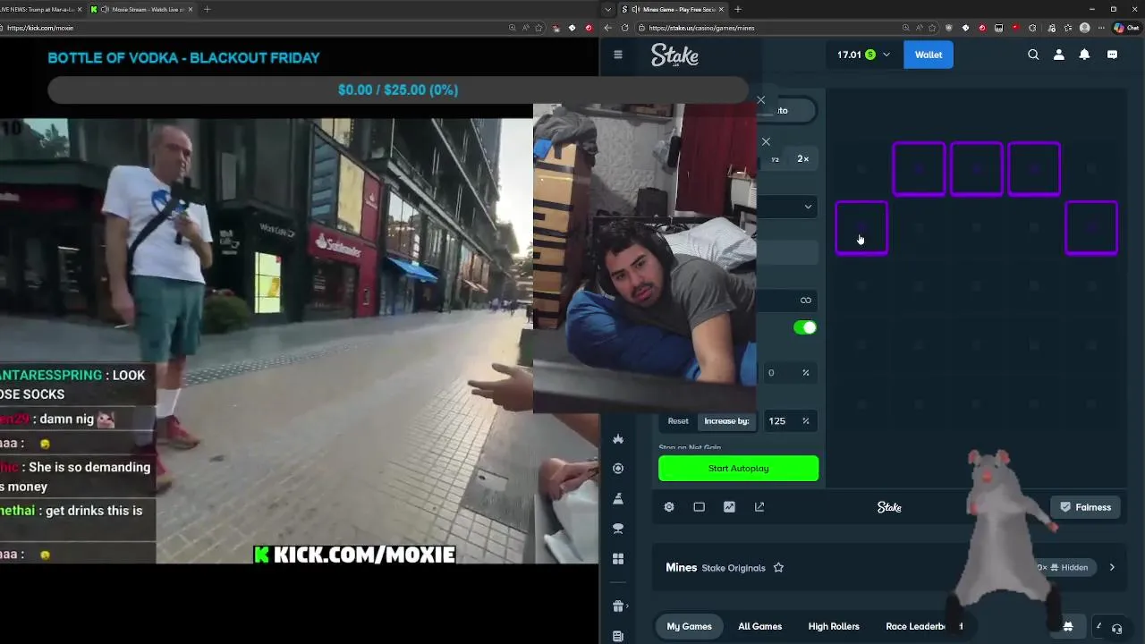Select Reset on loss option

click(x=678, y=421)
